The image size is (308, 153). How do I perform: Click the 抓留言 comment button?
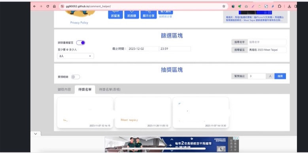pos(115,15)
